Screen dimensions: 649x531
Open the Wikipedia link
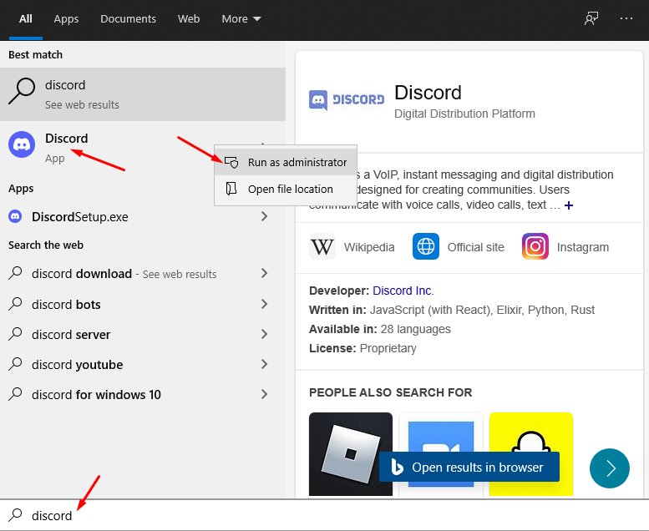(x=352, y=246)
